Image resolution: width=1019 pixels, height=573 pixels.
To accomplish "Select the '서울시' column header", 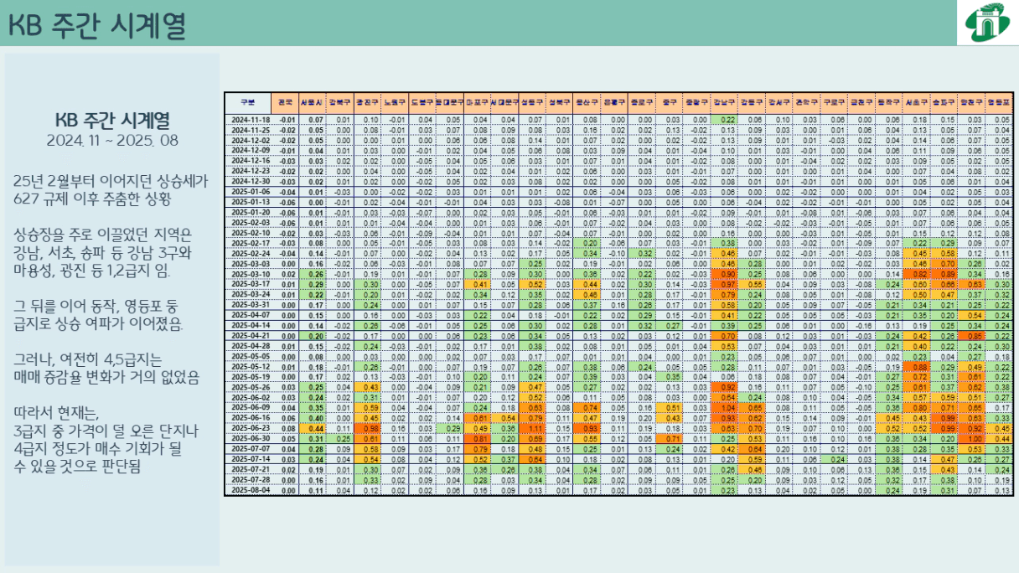I will tap(313, 101).
